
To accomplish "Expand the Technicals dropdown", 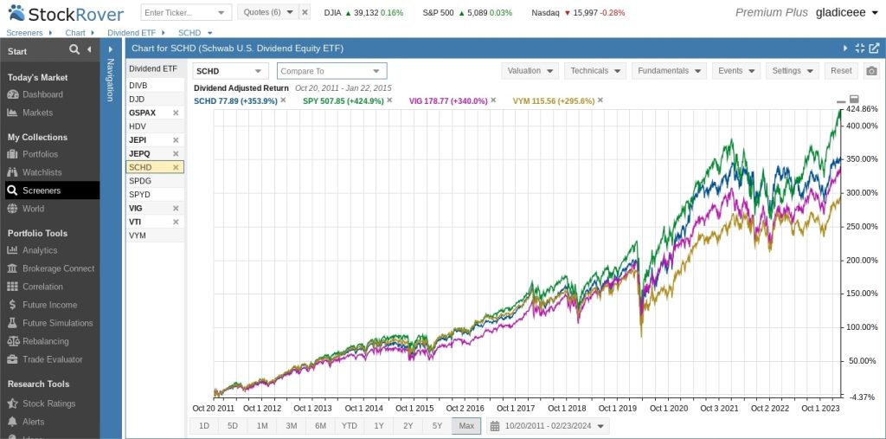I will pos(595,71).
